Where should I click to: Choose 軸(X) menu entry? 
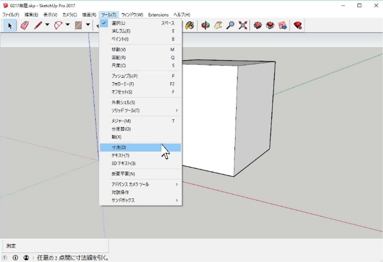pyautogui.click(x=140, y=137)
